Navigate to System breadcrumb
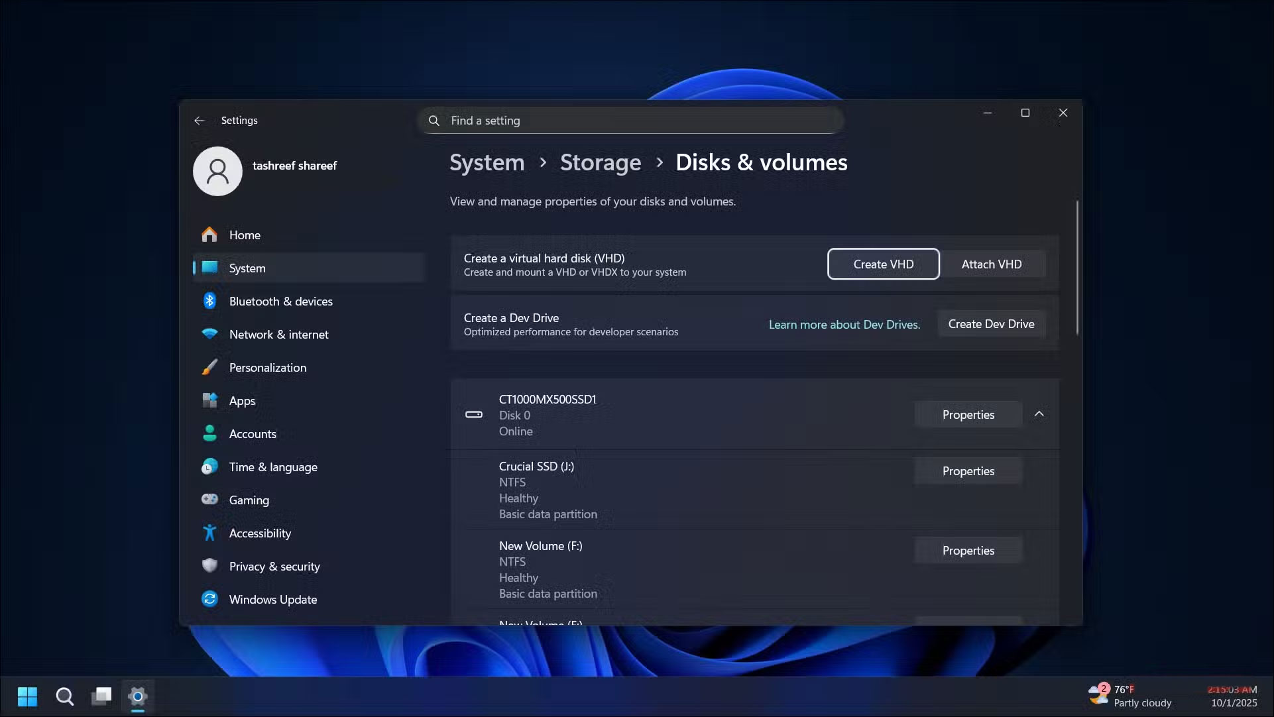 [487, 162]
